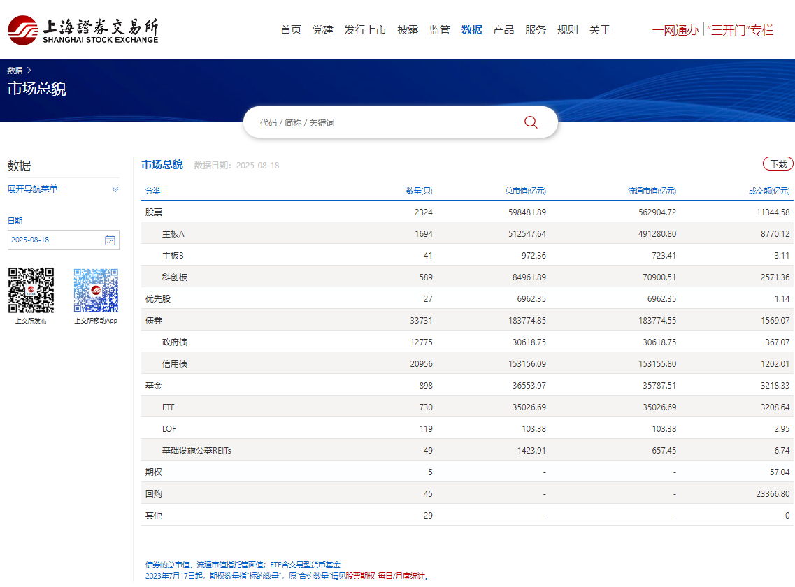This screenshot has height=587, width=795.
Task: Open the 规则 menu item
Action: click(x=568, y=30)
